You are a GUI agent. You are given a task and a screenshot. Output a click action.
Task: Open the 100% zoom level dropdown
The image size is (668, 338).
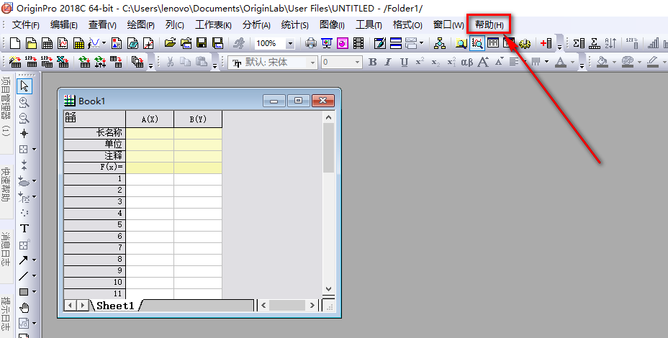coord(290,44)
